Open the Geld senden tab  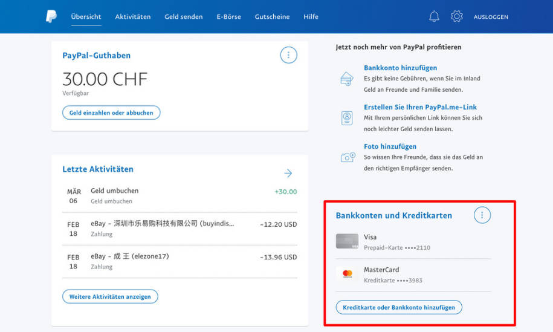183,16
